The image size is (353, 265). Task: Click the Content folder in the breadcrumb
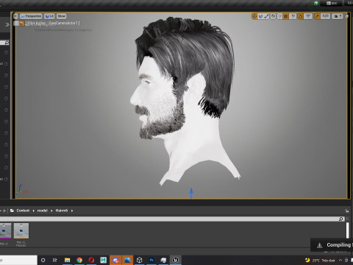[23, 211]
